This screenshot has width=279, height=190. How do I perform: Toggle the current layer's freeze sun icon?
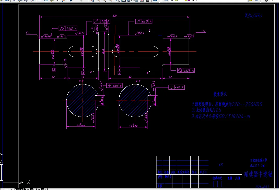click(176, 1)
